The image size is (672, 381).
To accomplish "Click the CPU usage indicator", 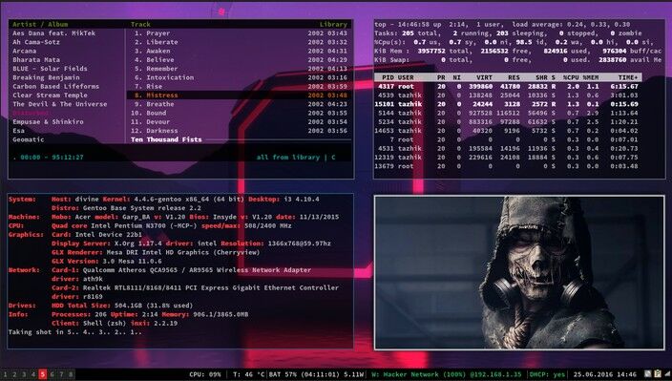I will [x=205, y=374].
